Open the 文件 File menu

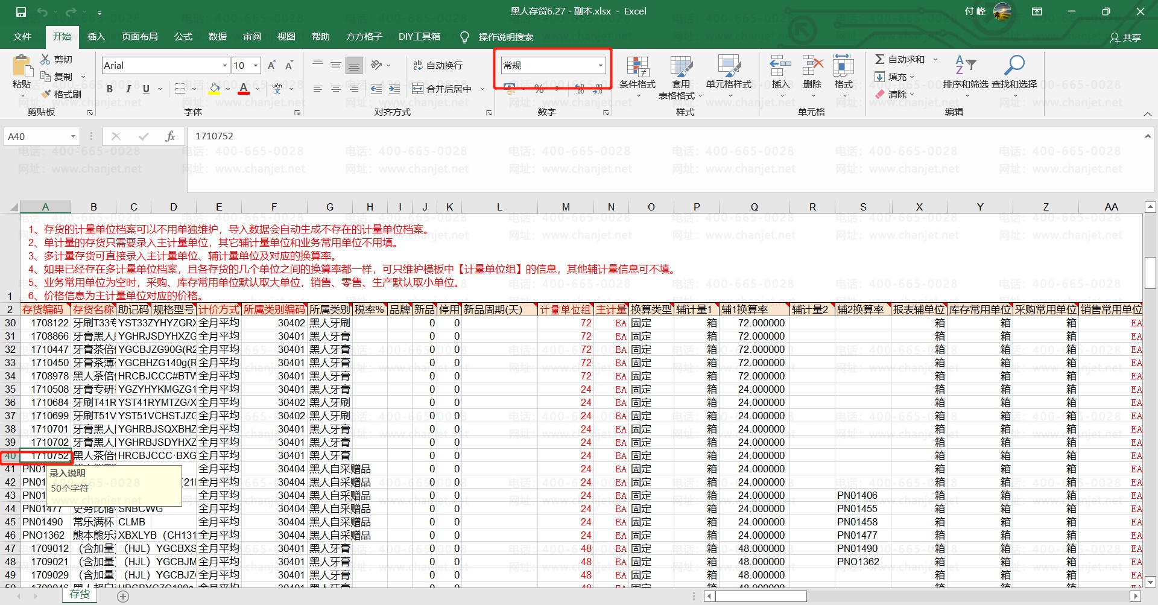tap(22, 37)
